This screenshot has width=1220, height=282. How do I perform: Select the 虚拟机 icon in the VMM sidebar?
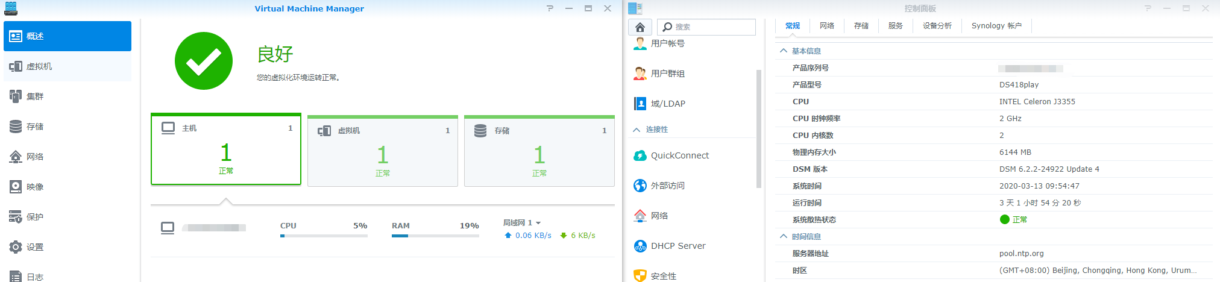click(16, 66)
